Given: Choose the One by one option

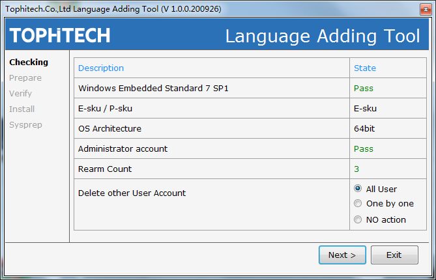Looking at the screenshot, I should (x=358, y=204).
